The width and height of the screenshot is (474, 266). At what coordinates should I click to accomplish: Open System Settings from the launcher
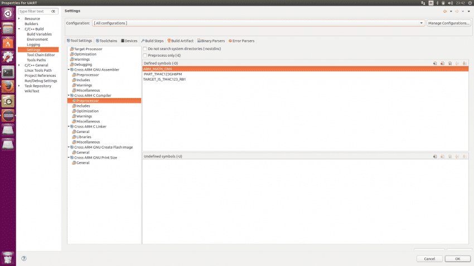pos(8,57)
